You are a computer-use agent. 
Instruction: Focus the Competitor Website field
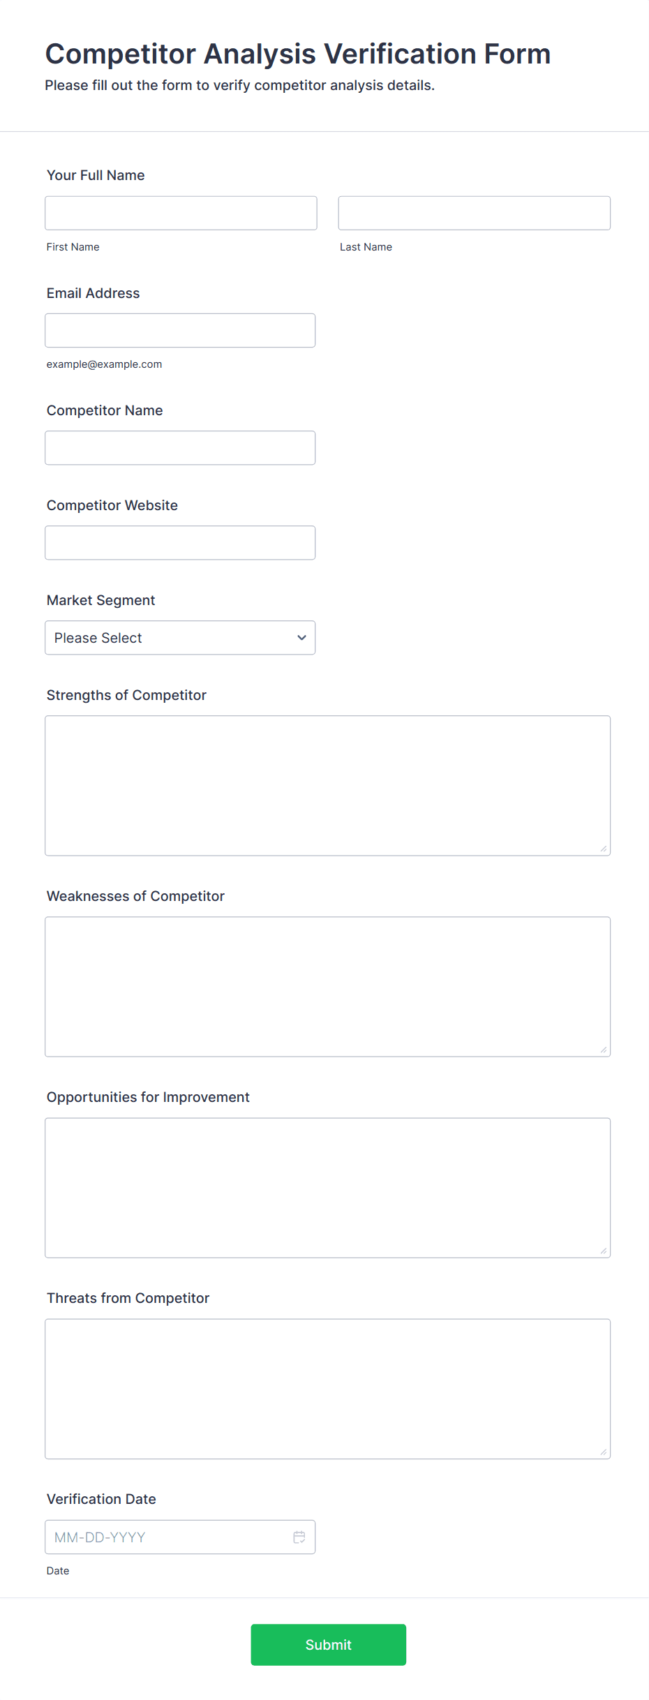click(180, 542)
